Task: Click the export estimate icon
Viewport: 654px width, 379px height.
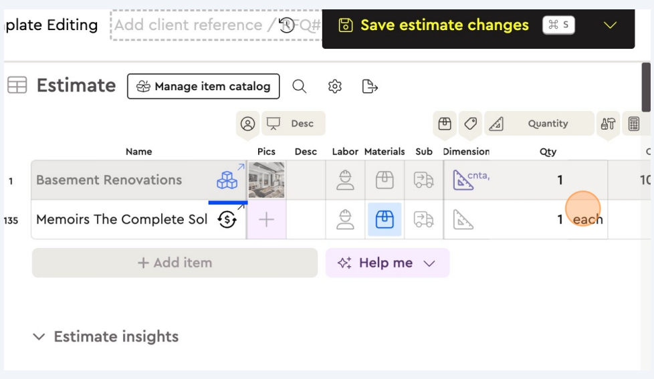Action: point(370,86)
